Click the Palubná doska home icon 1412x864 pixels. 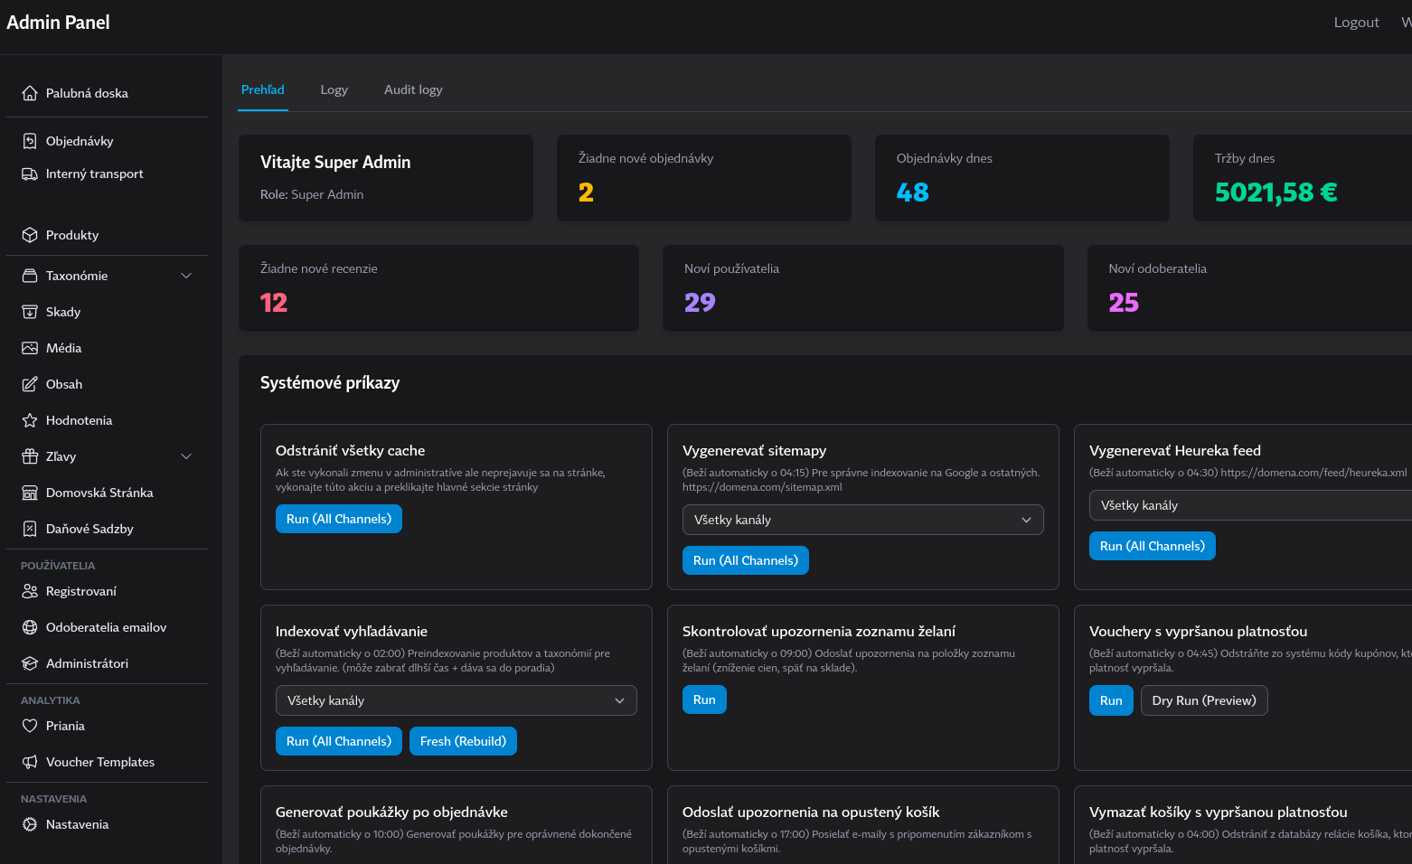[30, 93]
